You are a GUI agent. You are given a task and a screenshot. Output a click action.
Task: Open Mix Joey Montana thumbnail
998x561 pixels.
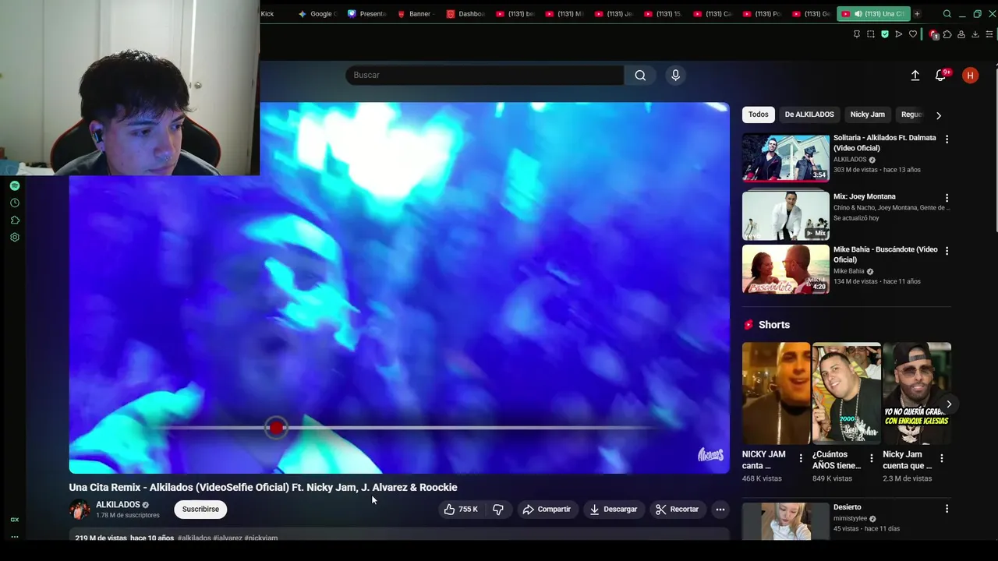(x=786, y=216)
